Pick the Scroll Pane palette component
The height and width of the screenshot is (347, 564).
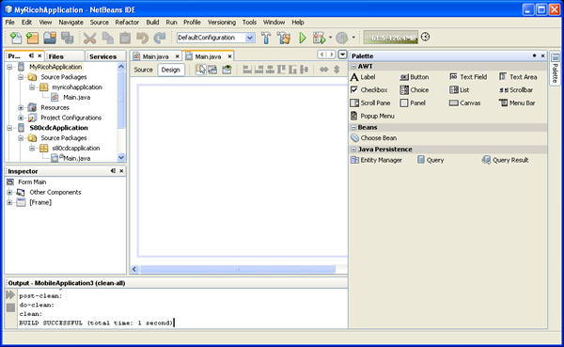370,103
